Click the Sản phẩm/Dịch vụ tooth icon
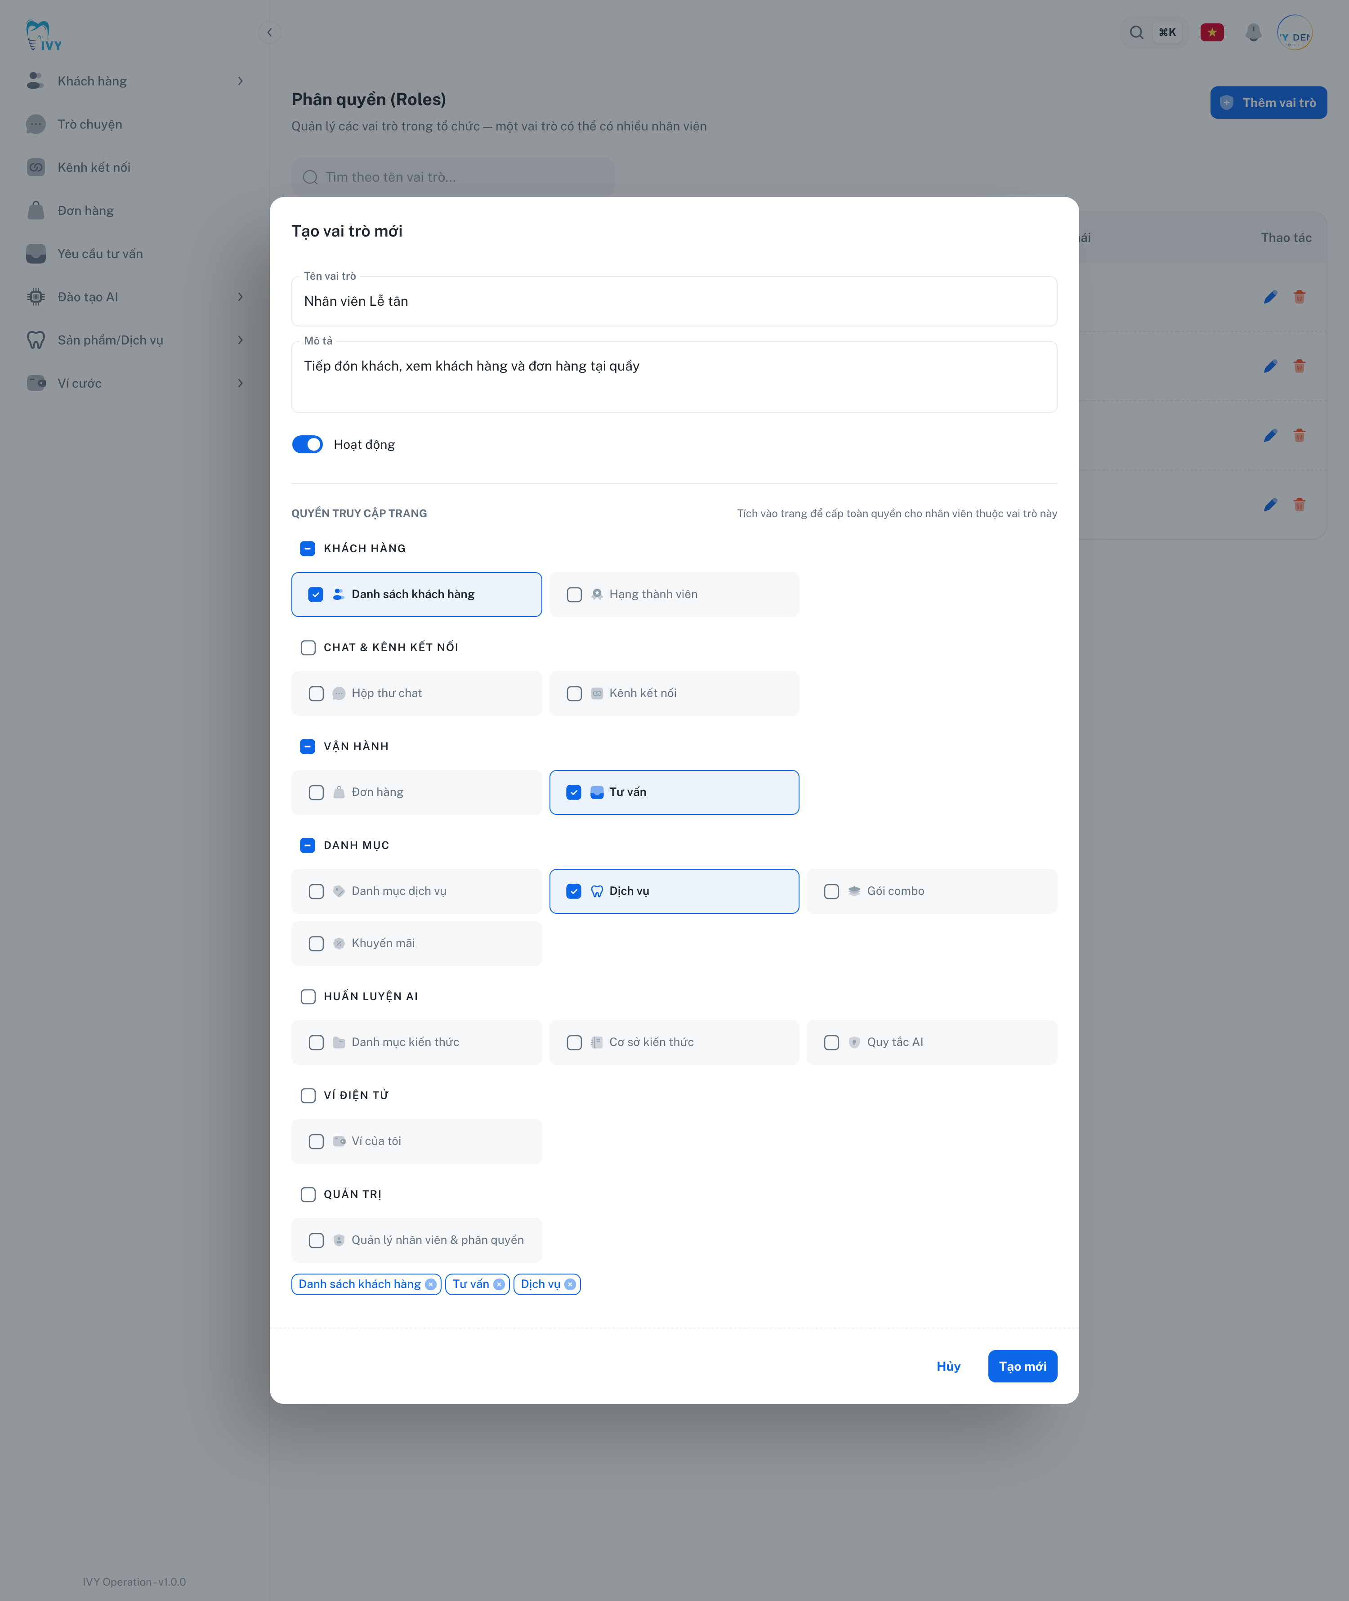1349x1601 pixels. click(x=35, y=340)
